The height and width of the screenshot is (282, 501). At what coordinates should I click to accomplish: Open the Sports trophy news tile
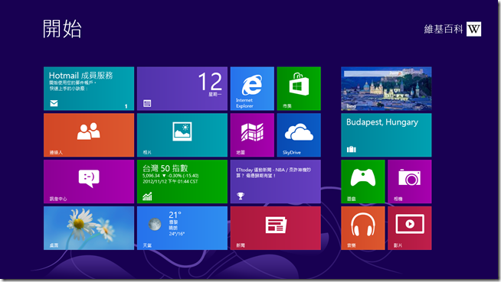276,182
